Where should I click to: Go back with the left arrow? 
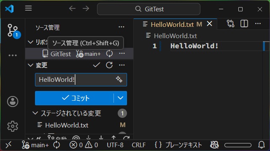pos(72,8)
